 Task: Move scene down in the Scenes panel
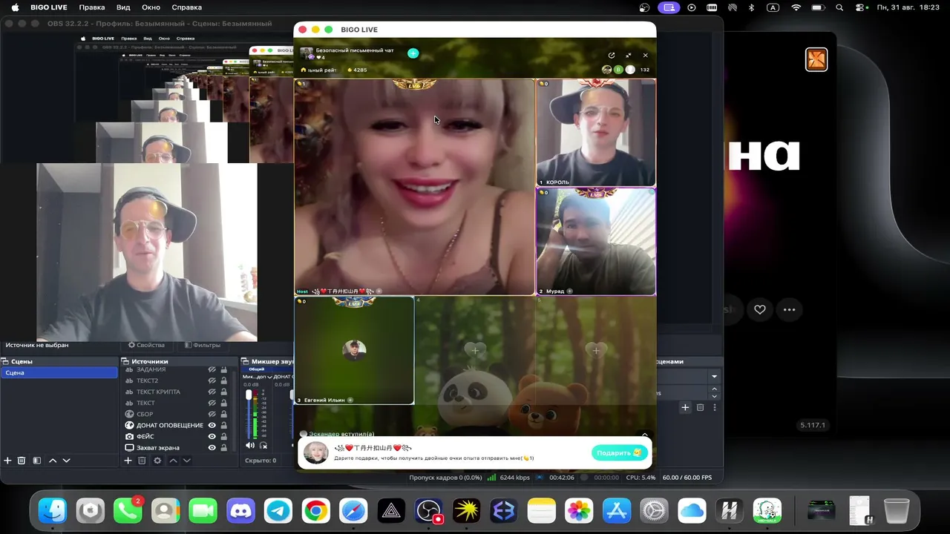point(66,461)
